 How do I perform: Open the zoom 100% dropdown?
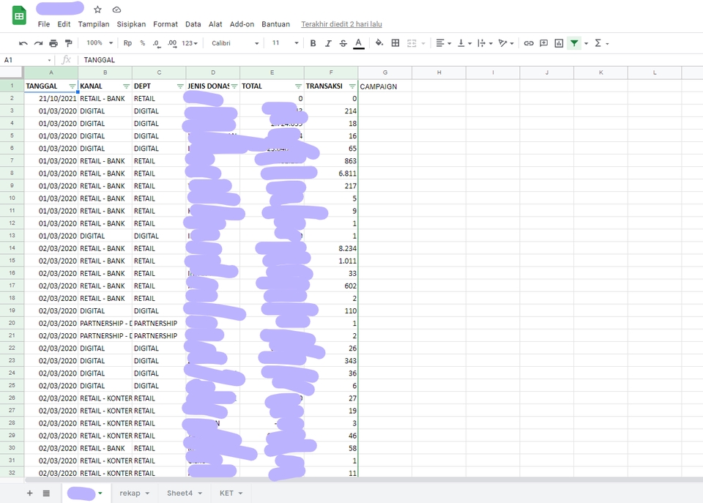point(100,43)
